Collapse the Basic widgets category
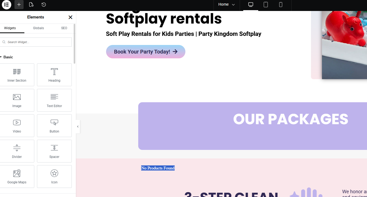The image size is (367, 197). click(x=6, y=57)
